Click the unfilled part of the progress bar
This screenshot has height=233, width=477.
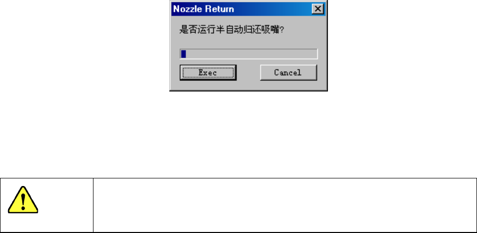coord(252,54)
